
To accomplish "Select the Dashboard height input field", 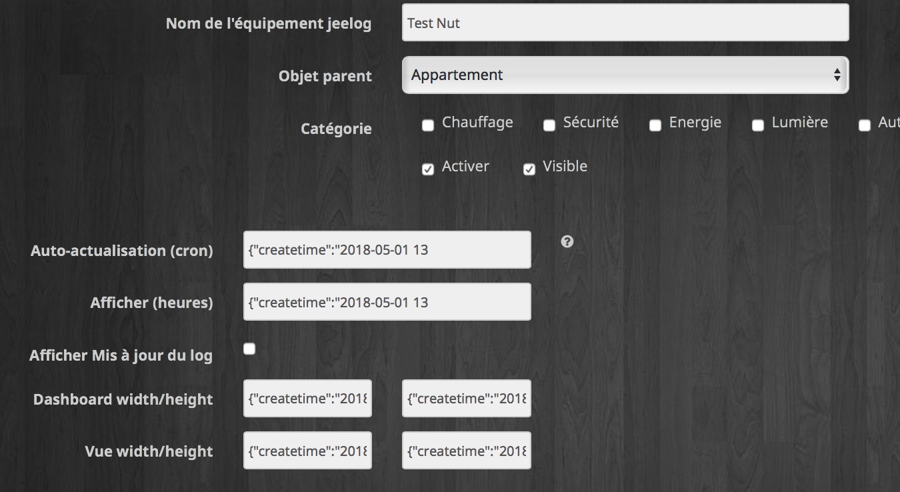I will pos(467,399).
